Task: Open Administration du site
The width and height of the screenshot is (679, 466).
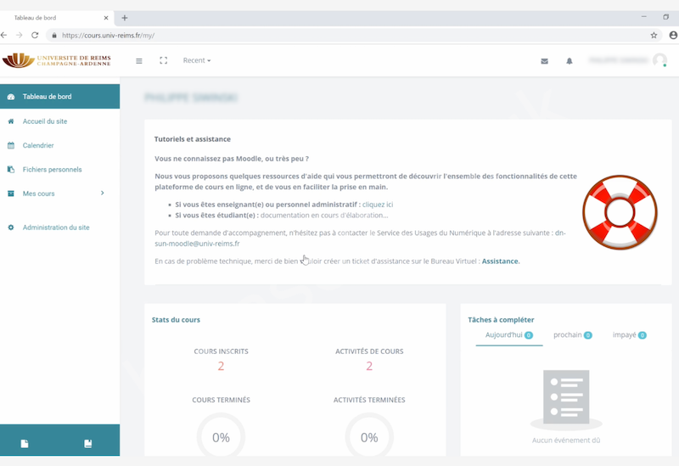Action: tap(56, 227)
